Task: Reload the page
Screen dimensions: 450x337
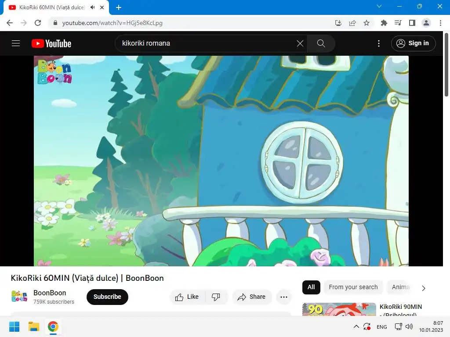Action: point(38,23)
